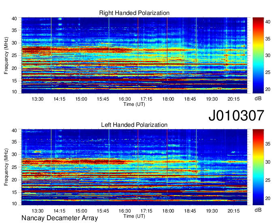The height and width of the screenshot is (223, 275).
Task: Click the 18:00 time tick on upper plot
Action: point(168,99)
